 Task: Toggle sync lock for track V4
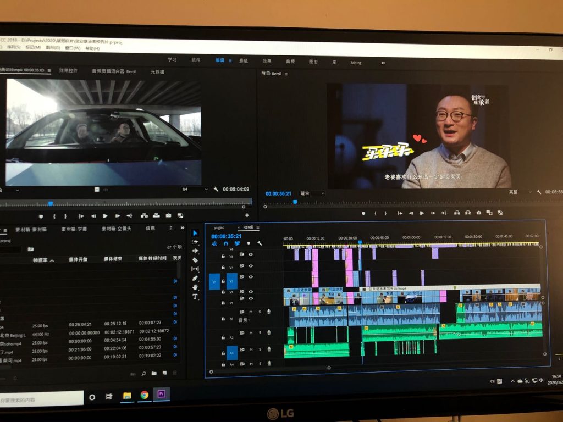click(x=242, y=266)
